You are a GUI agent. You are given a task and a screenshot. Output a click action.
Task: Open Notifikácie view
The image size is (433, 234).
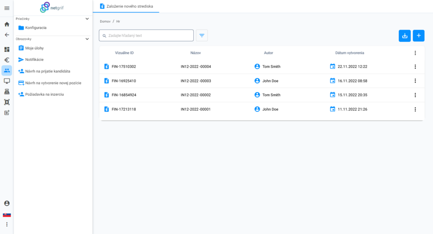click(31, 60)
